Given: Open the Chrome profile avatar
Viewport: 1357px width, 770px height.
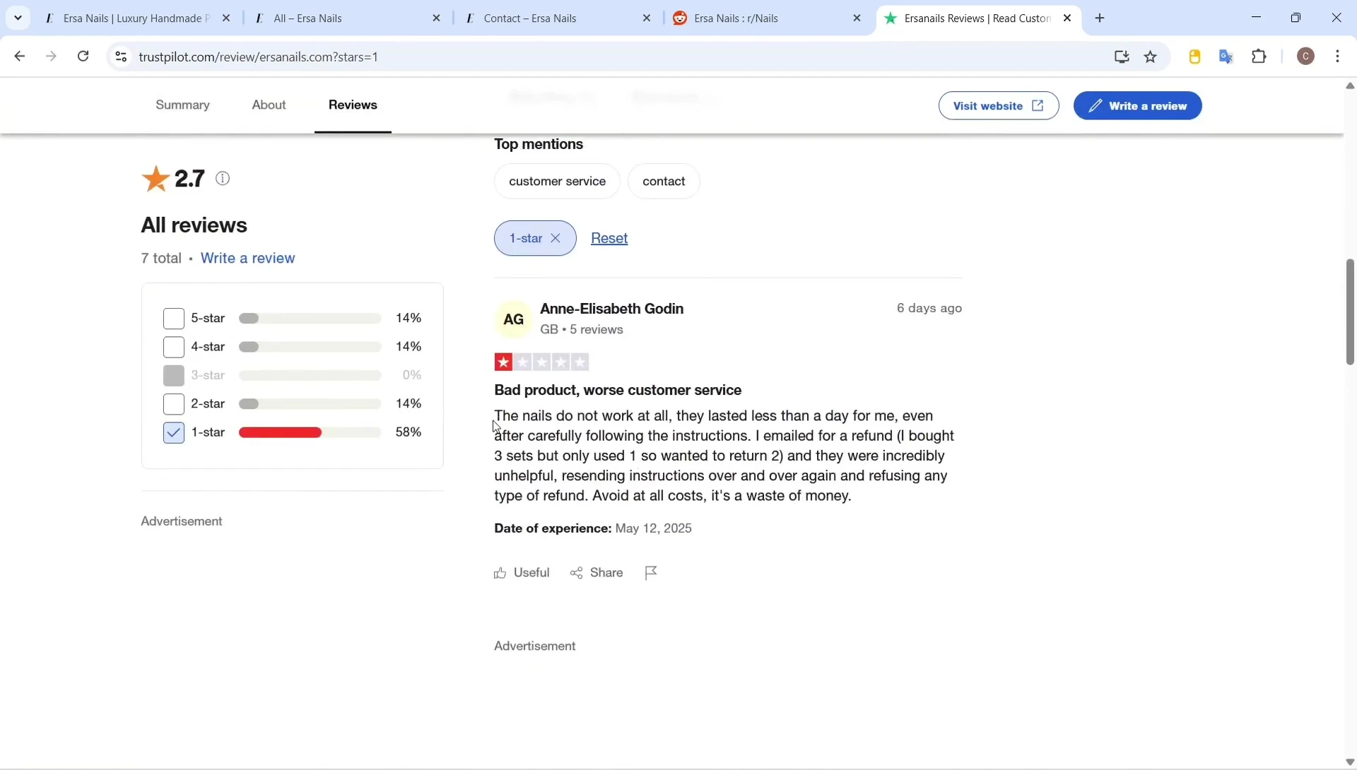Looking at the screenshot, I should (1306, 57).
